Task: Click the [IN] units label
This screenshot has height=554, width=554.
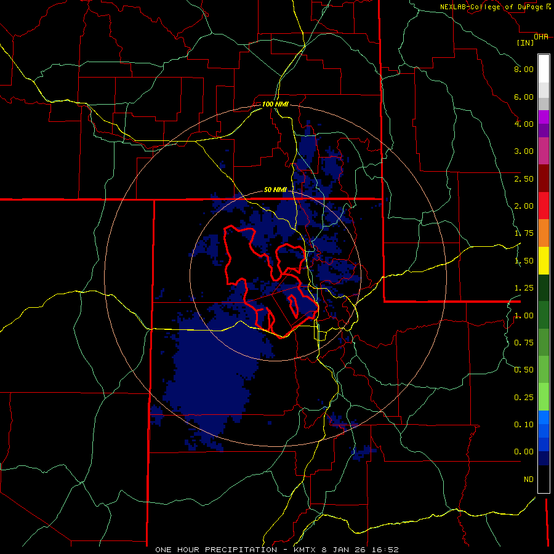Action: 526,42
